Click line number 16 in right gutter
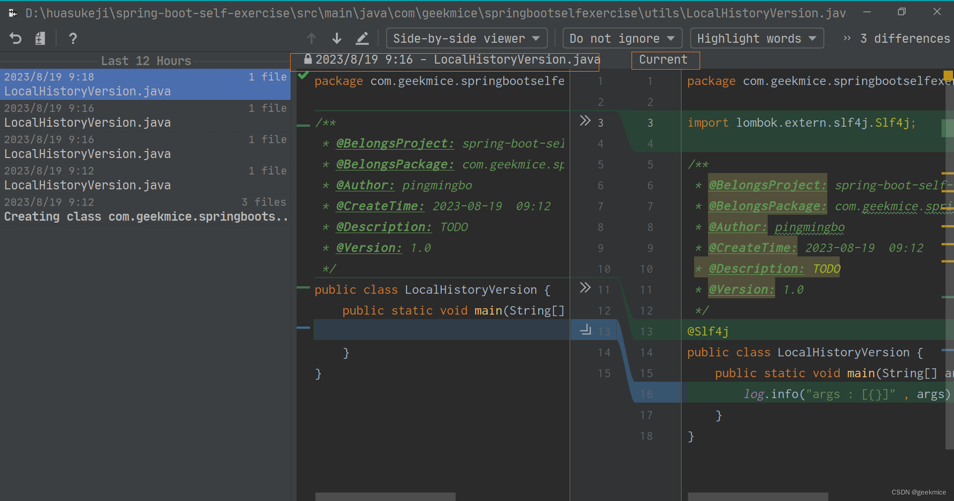 click(646, 394)
